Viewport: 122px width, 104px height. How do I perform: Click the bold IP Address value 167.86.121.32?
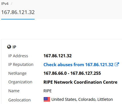[x=57, y=56]
